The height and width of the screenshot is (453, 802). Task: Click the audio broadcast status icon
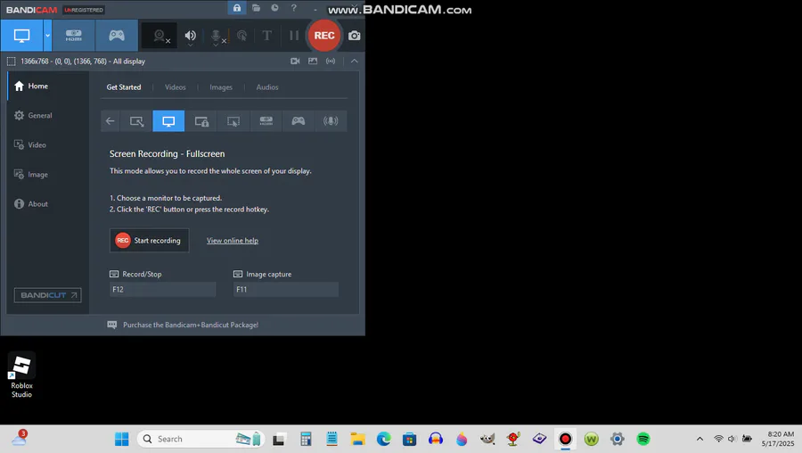click(331, 61)
